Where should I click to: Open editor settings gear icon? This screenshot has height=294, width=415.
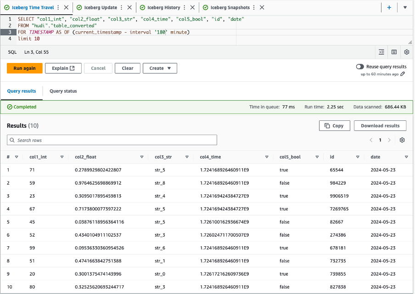coord(406,52)
